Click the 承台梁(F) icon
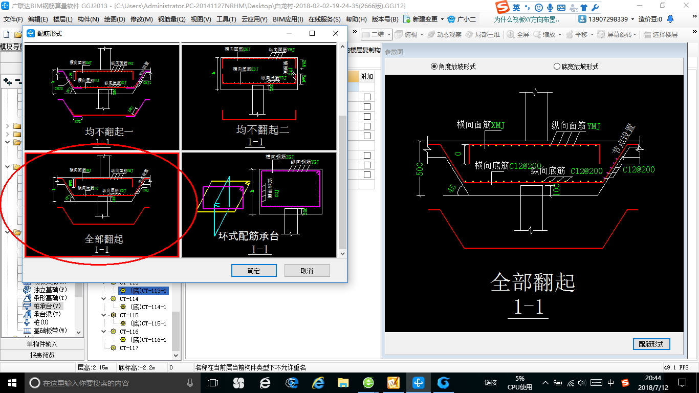 [x=28, y=314]
